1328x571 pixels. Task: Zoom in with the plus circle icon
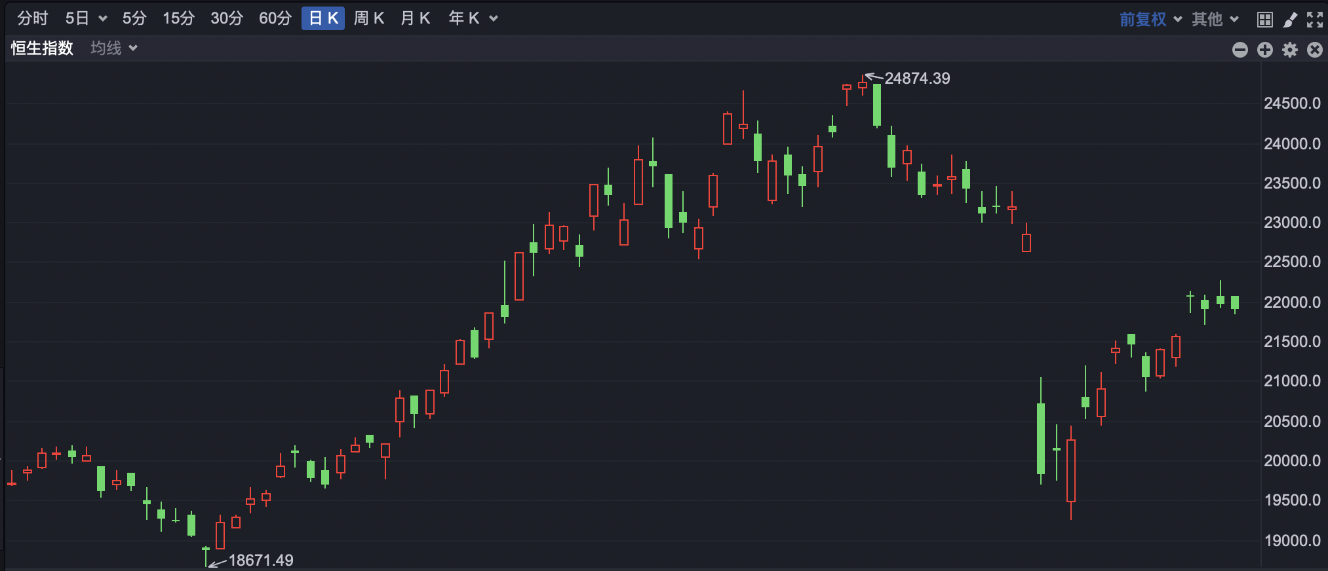1265,50
